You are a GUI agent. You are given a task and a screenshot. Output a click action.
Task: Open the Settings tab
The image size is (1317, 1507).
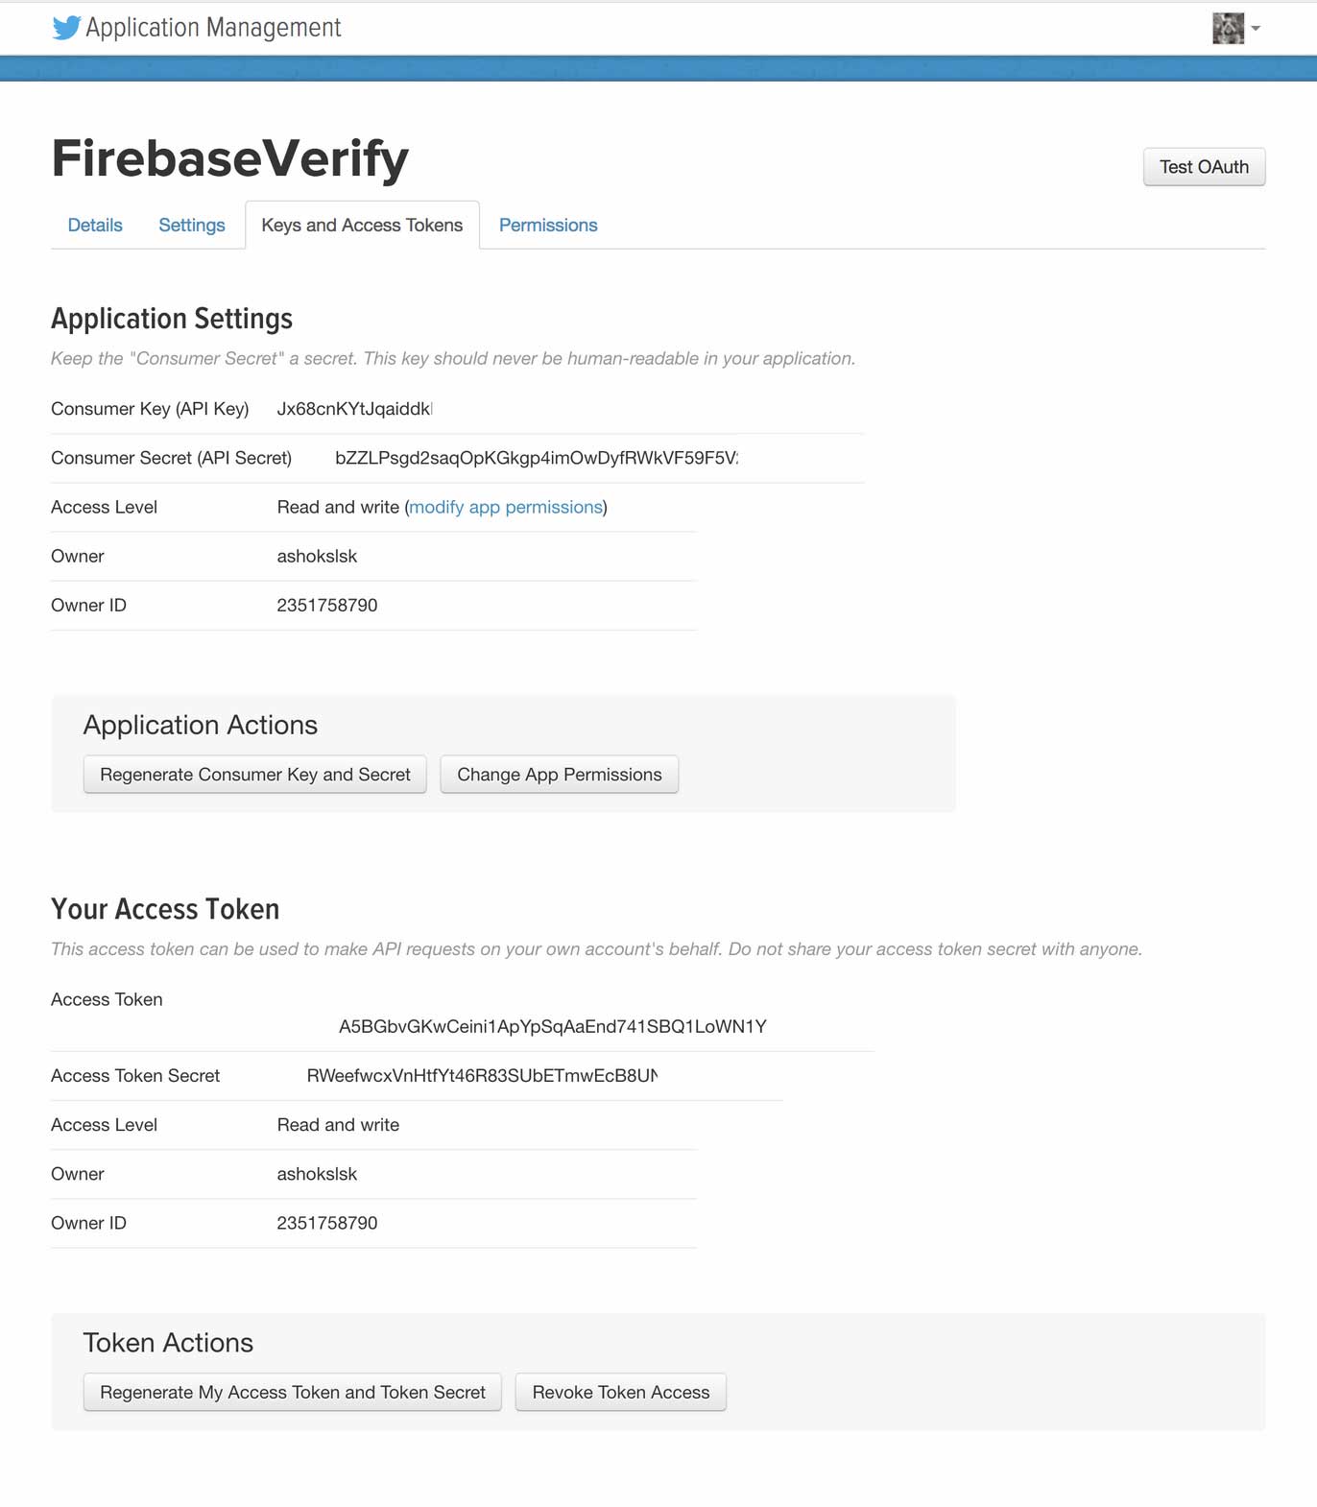[x=192, y=226]
